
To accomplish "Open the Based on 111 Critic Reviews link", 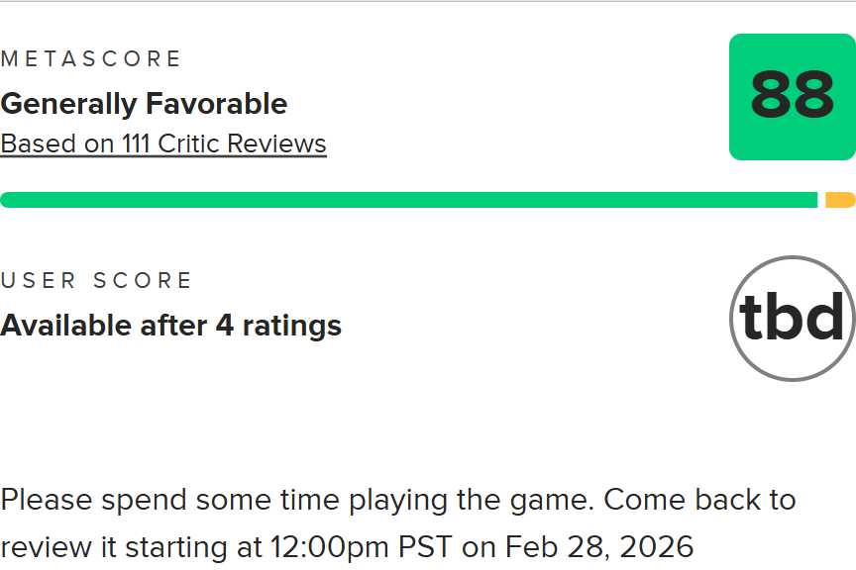I will click(163, 143).
